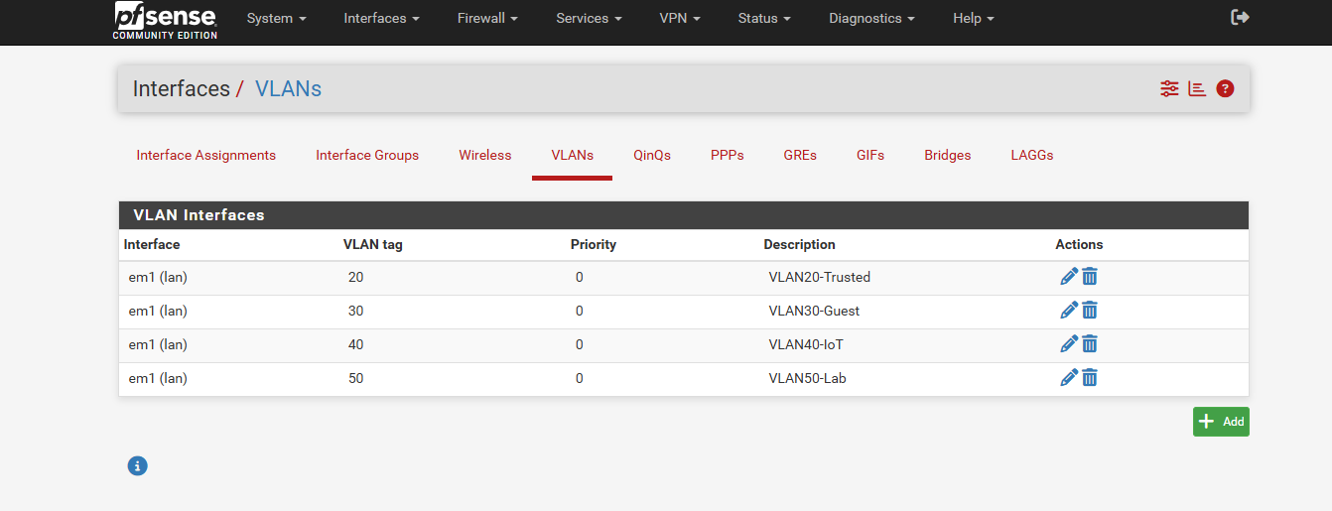Open the related status chart icon

1197,88
